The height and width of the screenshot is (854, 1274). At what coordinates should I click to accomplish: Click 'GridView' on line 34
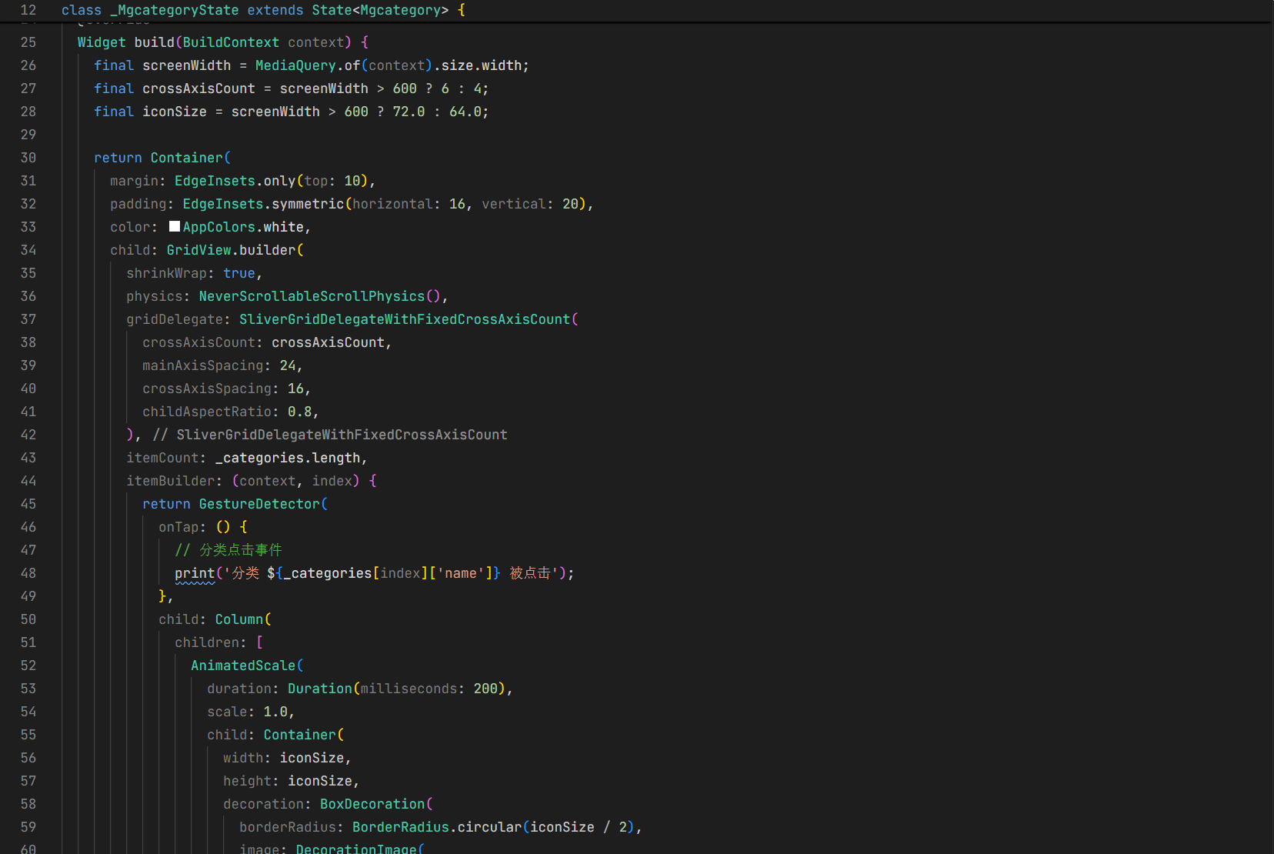tap(198, 250)
